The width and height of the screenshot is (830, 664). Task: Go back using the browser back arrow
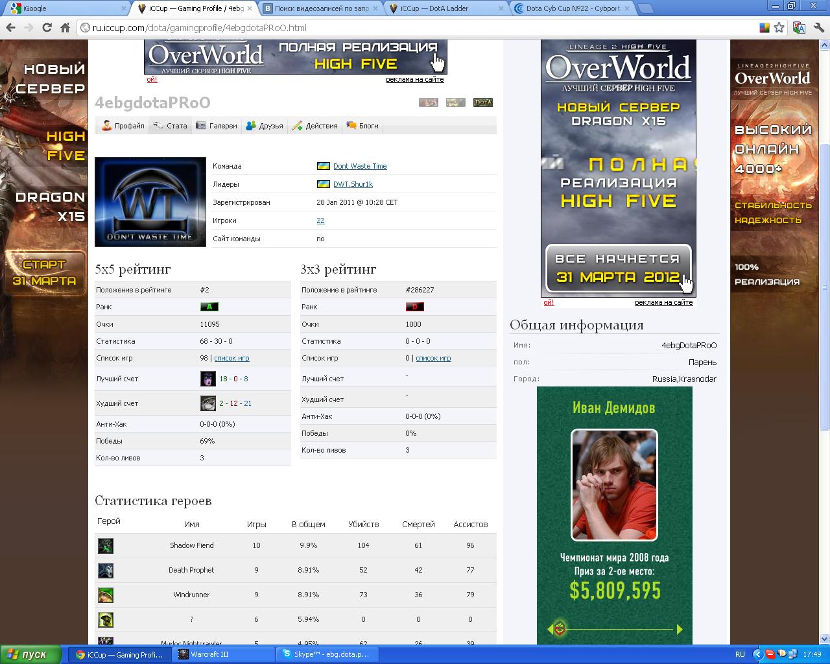[x=10, y=28]
